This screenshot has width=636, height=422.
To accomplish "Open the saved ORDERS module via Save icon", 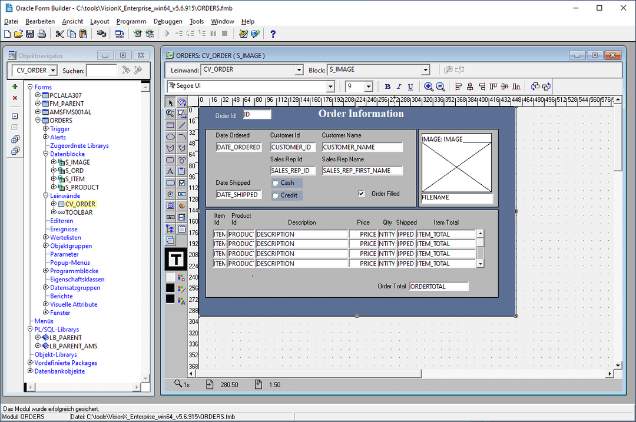I will 29,34.
